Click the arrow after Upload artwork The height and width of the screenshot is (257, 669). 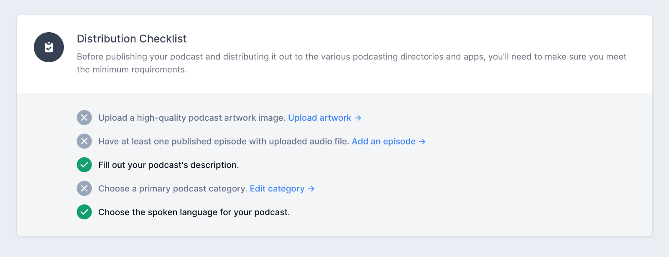point(358,118)
